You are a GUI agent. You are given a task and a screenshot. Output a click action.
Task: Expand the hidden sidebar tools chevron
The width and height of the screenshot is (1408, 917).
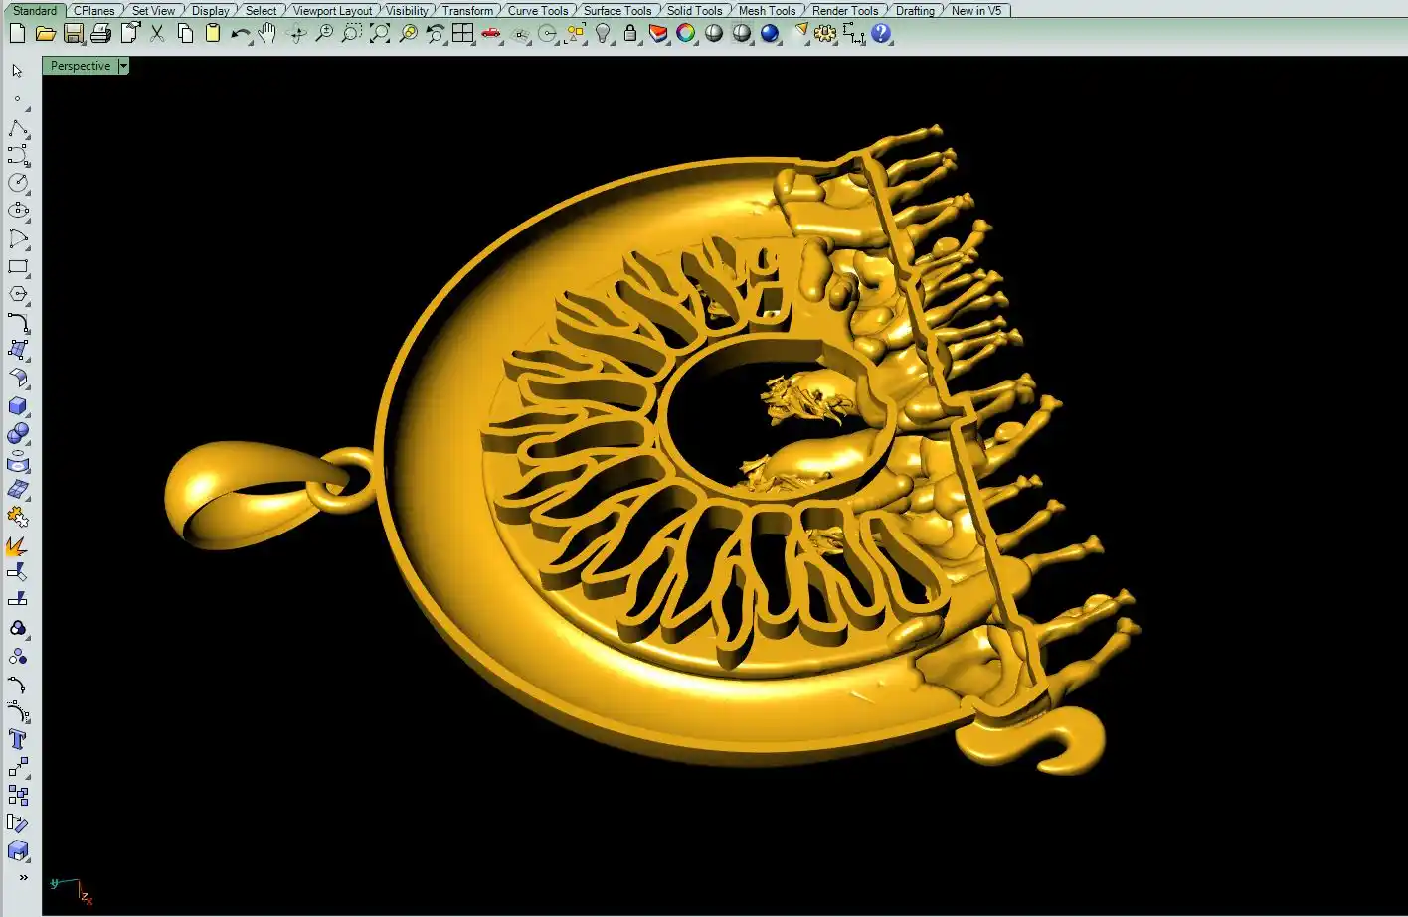point(23,877)
